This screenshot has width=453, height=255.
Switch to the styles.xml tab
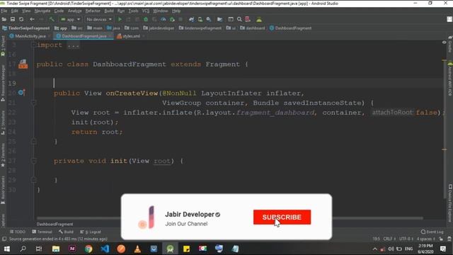click(x=131, y=36)
